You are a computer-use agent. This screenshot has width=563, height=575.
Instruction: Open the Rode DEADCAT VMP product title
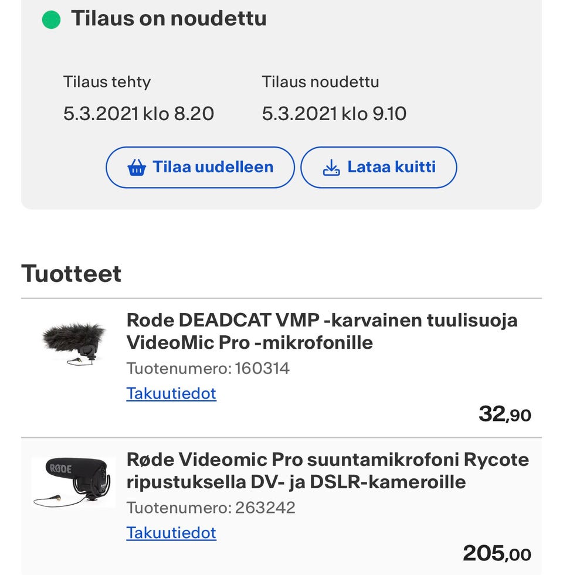coord(321,331)
